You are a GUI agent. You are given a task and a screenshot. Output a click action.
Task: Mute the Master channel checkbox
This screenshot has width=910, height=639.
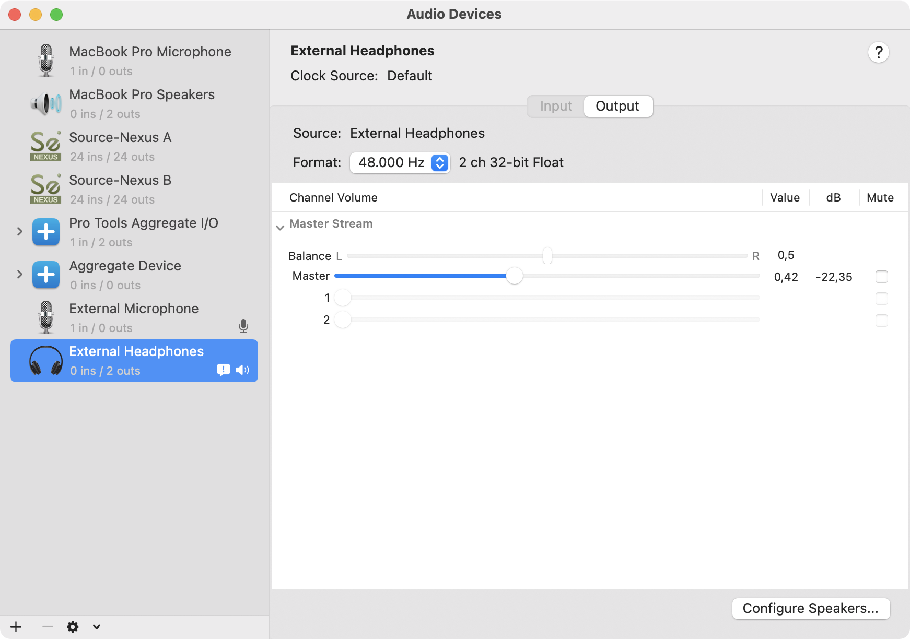tap(881, 277)
